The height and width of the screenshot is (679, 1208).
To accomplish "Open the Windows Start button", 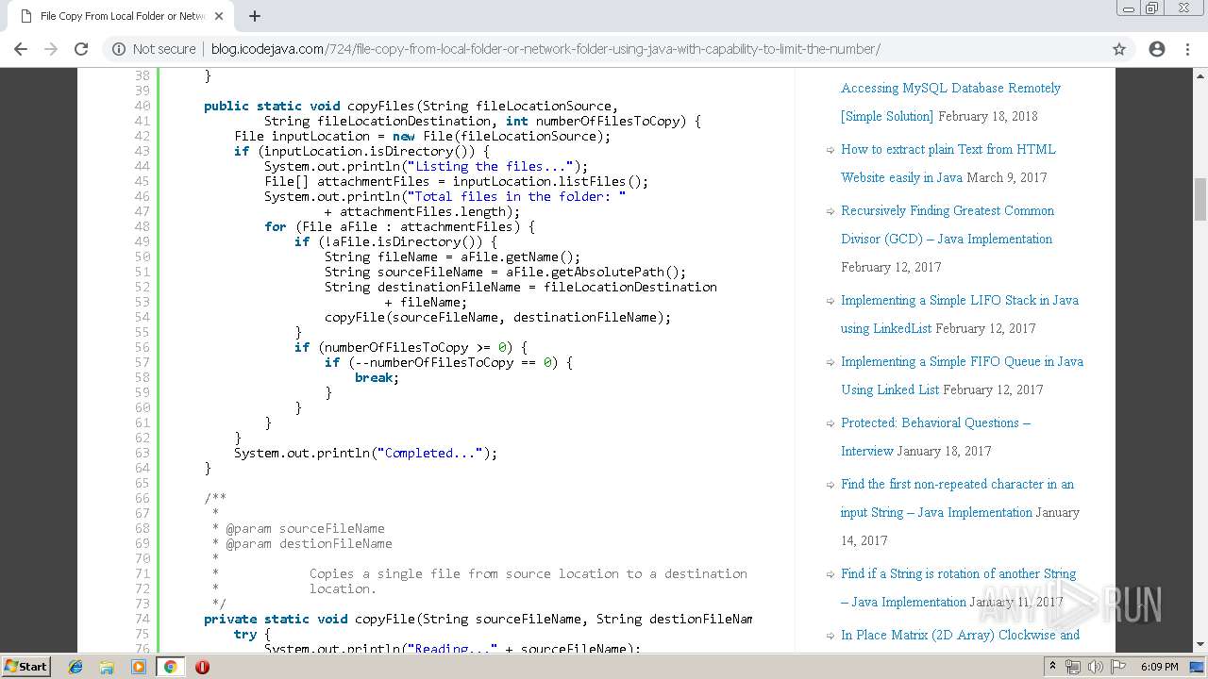I will pos(26,667).
